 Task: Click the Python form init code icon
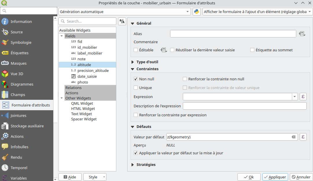pos(197,12)
